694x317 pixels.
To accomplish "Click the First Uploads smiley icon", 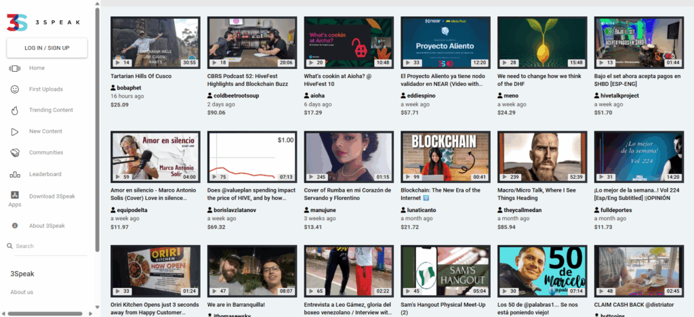I will click(x=15, y=89).
